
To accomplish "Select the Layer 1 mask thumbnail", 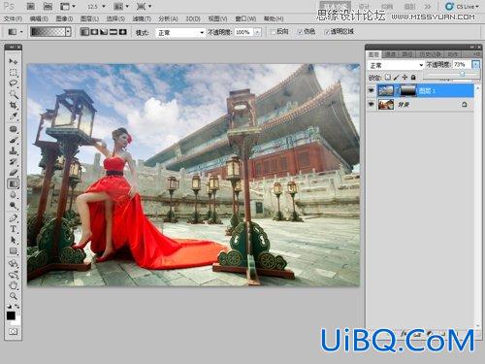I will pyautogui.click(x=408, y=90).
